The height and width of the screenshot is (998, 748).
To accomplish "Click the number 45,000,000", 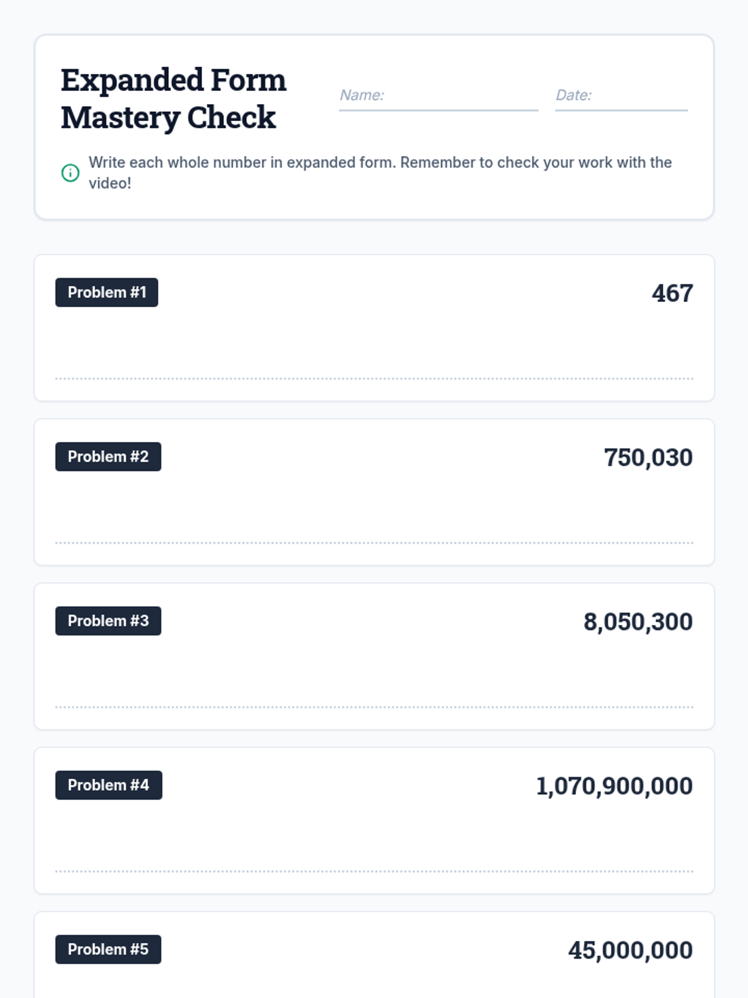I will [630, 950].
